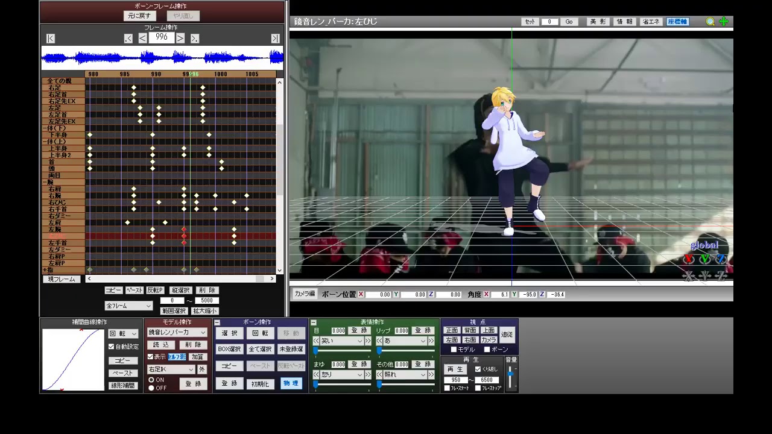
Task: Toggle the 表示 display checkbox
Action: pyautogui.click(x=151, y=357)
